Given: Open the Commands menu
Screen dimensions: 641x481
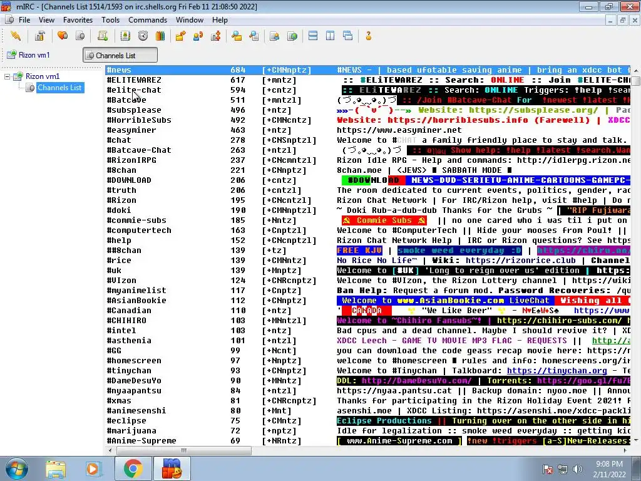Looking at the screenshot, I should (148, 20).
